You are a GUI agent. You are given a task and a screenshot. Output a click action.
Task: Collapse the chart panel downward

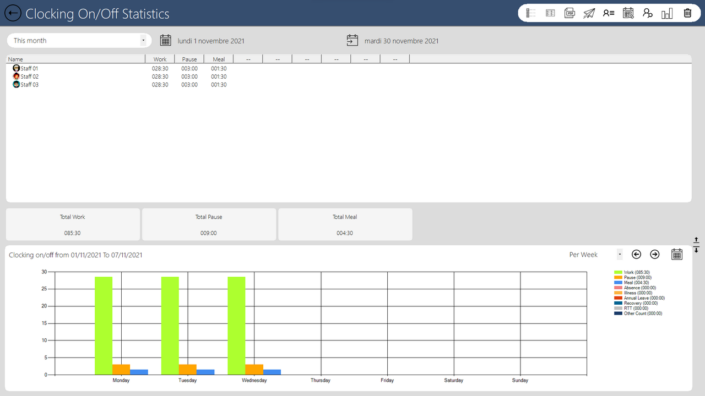pos(696,249)
